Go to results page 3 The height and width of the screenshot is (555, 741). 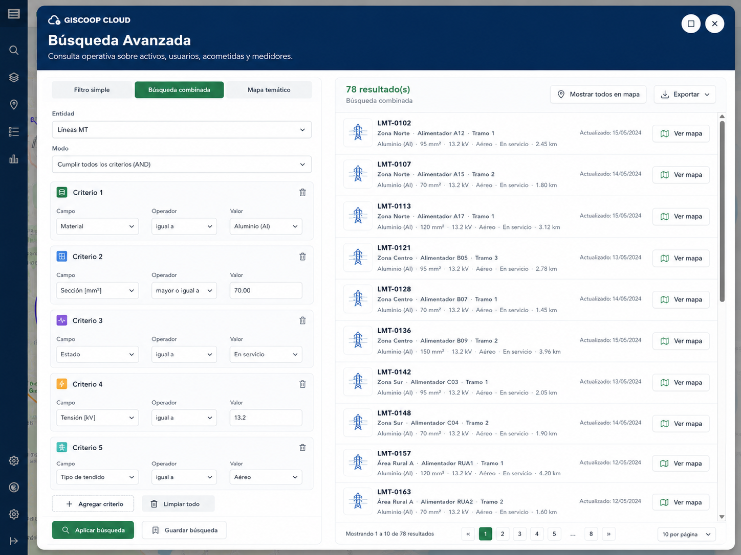(x=519, y=534)
